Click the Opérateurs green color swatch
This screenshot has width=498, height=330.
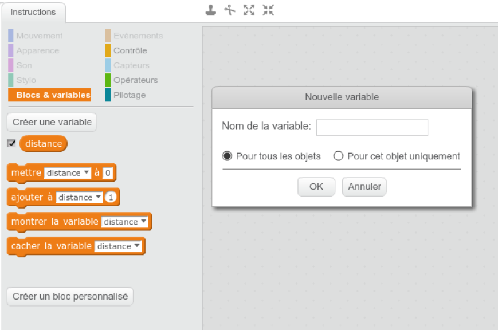click(x=108, y=80)
